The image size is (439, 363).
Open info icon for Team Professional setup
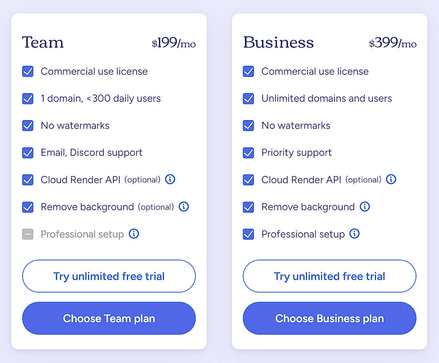(134, 234)
